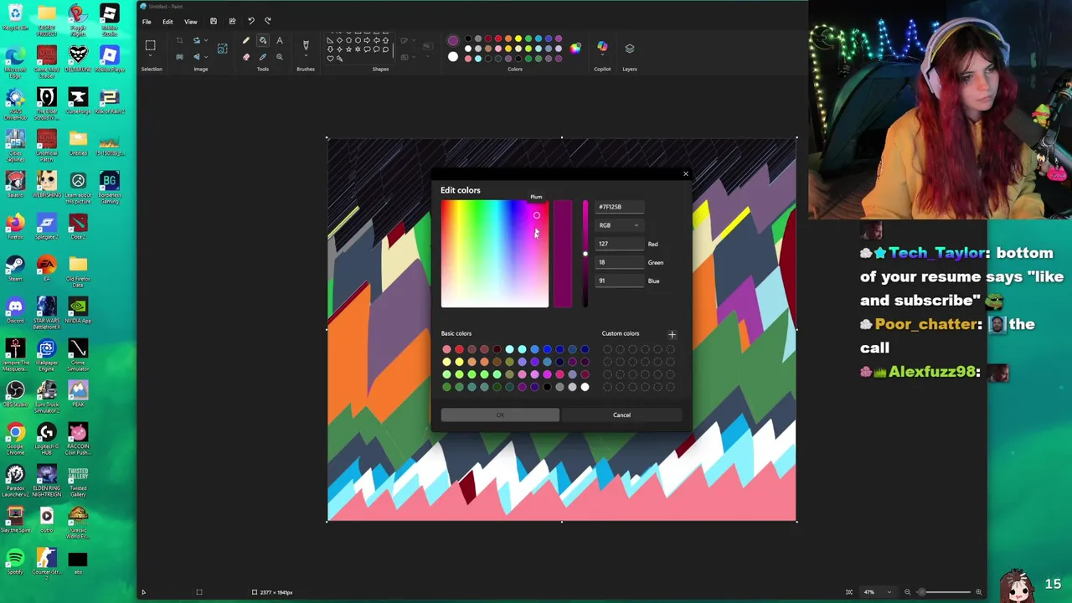
Task: Click the Share icon next to Save
Action: [x=232, y=21]
